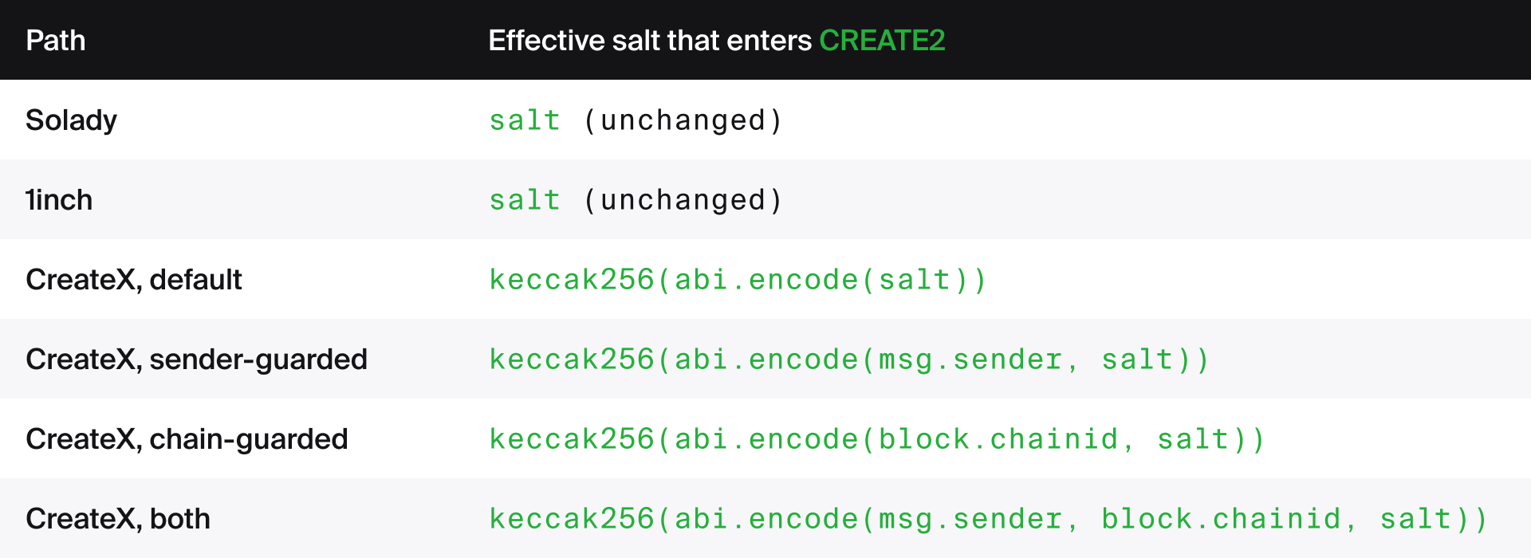Click msg.sender in the sender-guarded row
This screenshot has height=558, width=1531.
pyautogui.click(x=970, y=360)
